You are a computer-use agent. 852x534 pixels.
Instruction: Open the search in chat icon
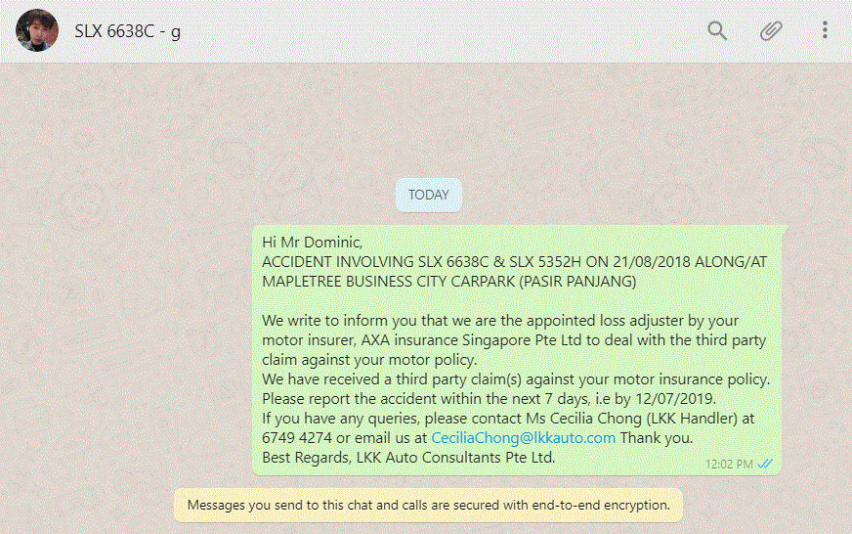pos(717,30)
